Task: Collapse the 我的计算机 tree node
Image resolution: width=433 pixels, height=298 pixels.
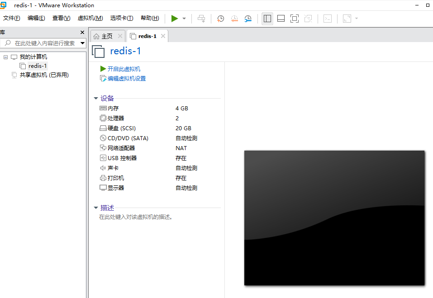Action: tap(5, 57)
